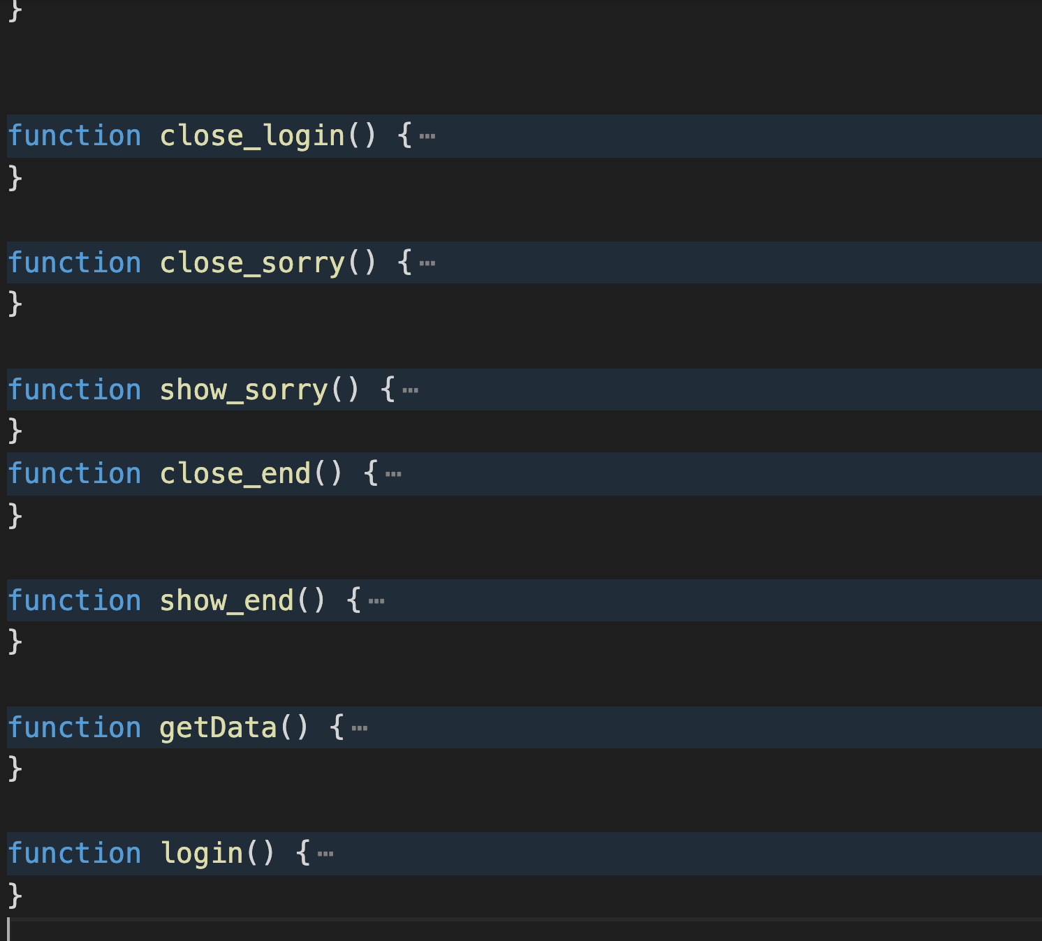The height and width of the screenshot is (941, 1042).
Task: Expand folded ellipsis after show_sorry() brace
Action: [x=411, y=391]
